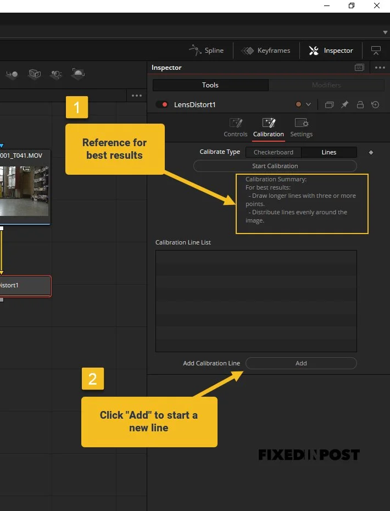This screenshot has height=511, width=390.
Task: Click the Inspector header layout icon
Action: pos(359,68)
